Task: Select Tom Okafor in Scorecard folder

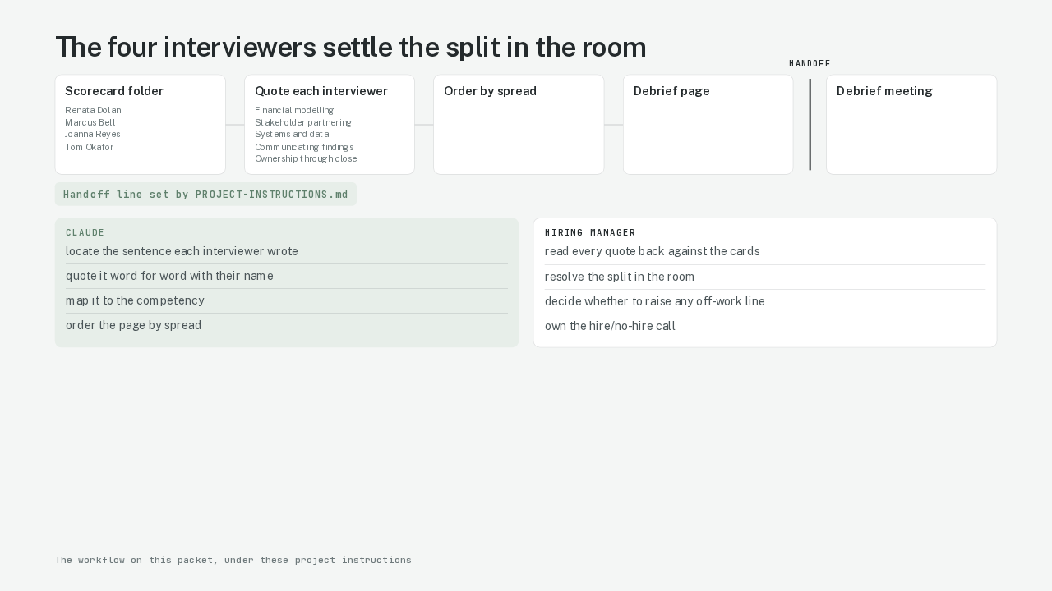Action: pyautogui.click(x=90, y=147)
